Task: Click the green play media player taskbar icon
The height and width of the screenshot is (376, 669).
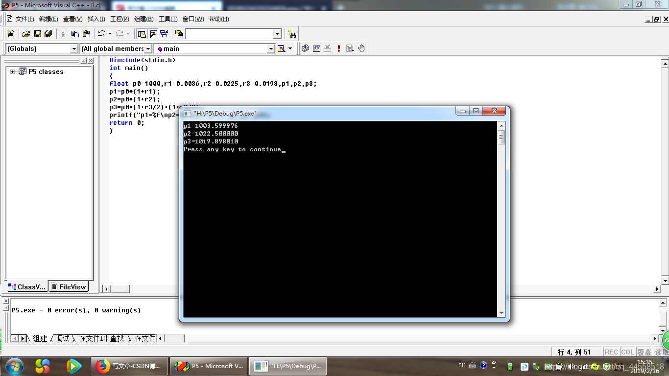Action: point(74,366)
